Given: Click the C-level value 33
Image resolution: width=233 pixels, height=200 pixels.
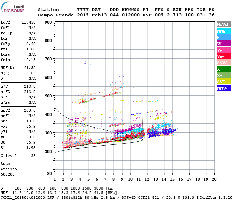Looking at the screenshot, I should (33, 156).
